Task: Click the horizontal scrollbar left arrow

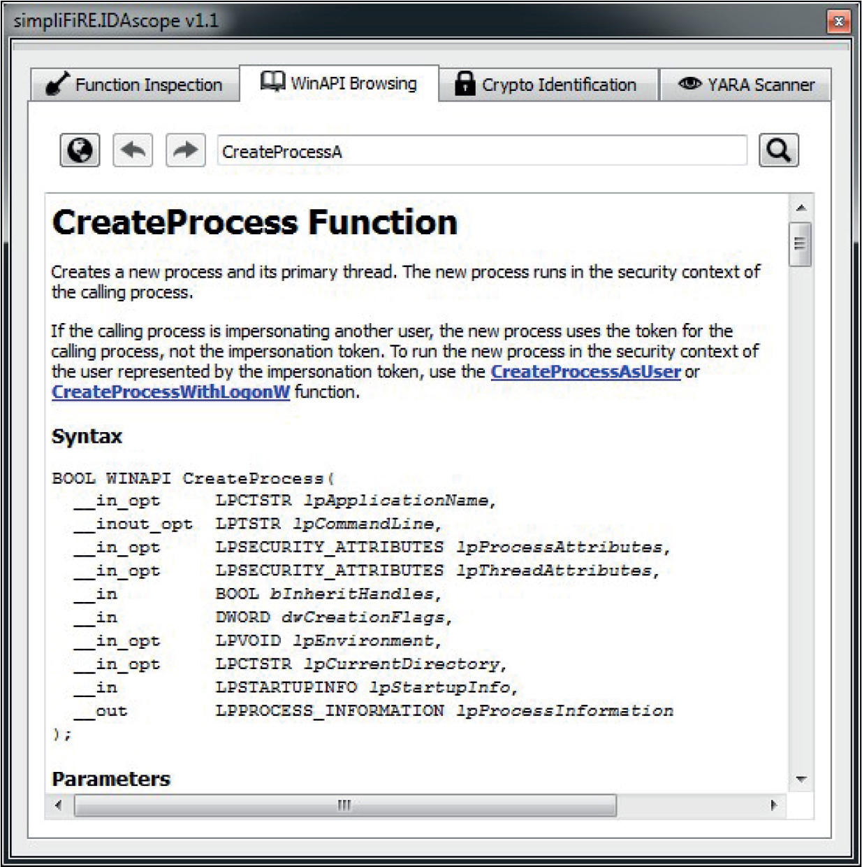Action: (59, 805)
